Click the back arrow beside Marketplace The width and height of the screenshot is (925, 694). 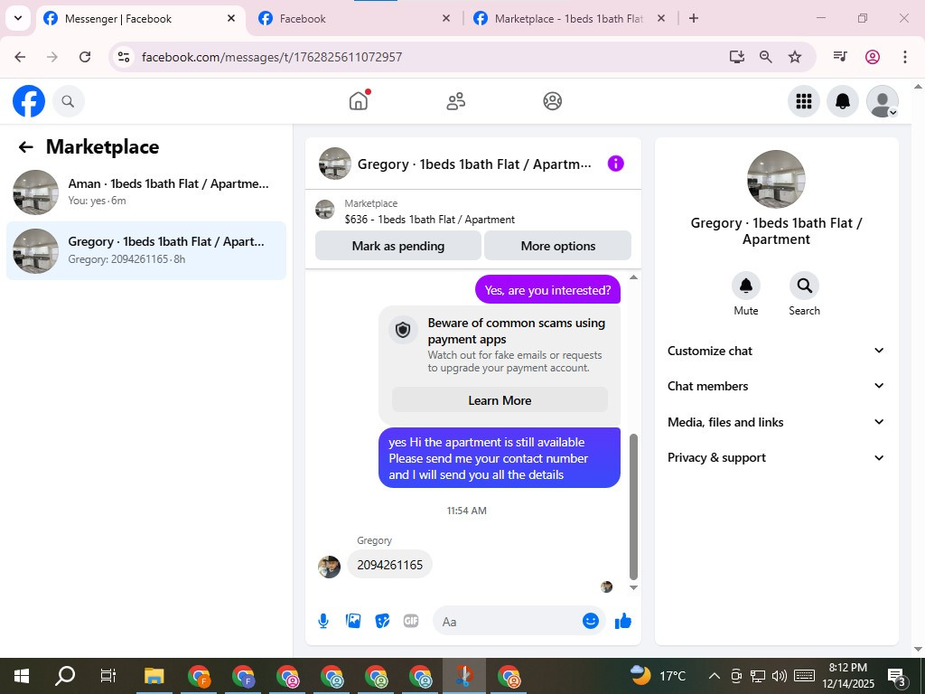(25, 147)
